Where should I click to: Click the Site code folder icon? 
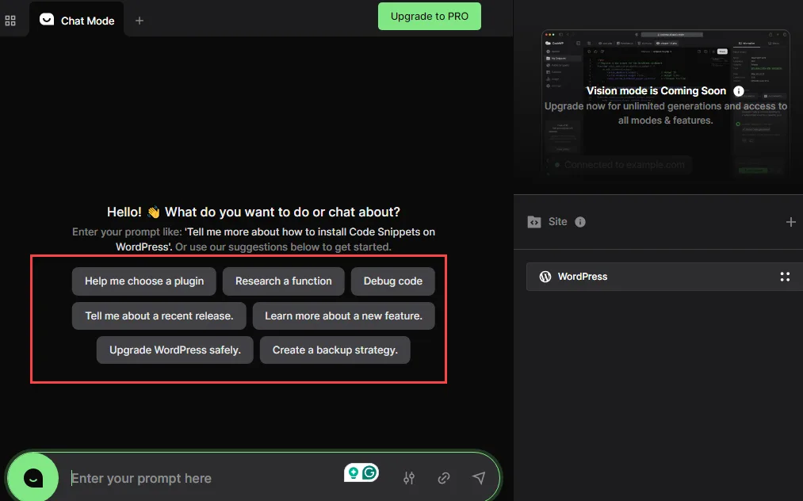[534, 222]
